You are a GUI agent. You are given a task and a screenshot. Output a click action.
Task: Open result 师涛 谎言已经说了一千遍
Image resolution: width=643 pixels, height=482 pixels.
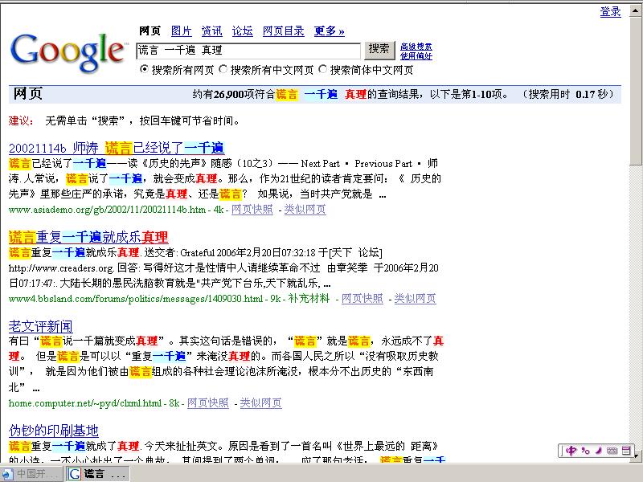(x=117, y=148)
